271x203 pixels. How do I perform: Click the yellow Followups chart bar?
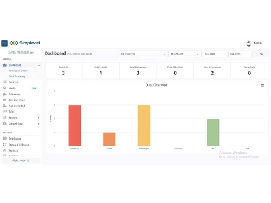tap(144, 126)
